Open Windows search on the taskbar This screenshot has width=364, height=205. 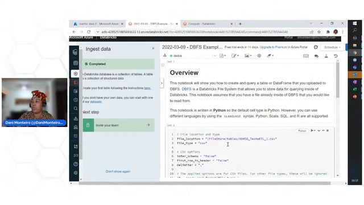coord(355,30)
